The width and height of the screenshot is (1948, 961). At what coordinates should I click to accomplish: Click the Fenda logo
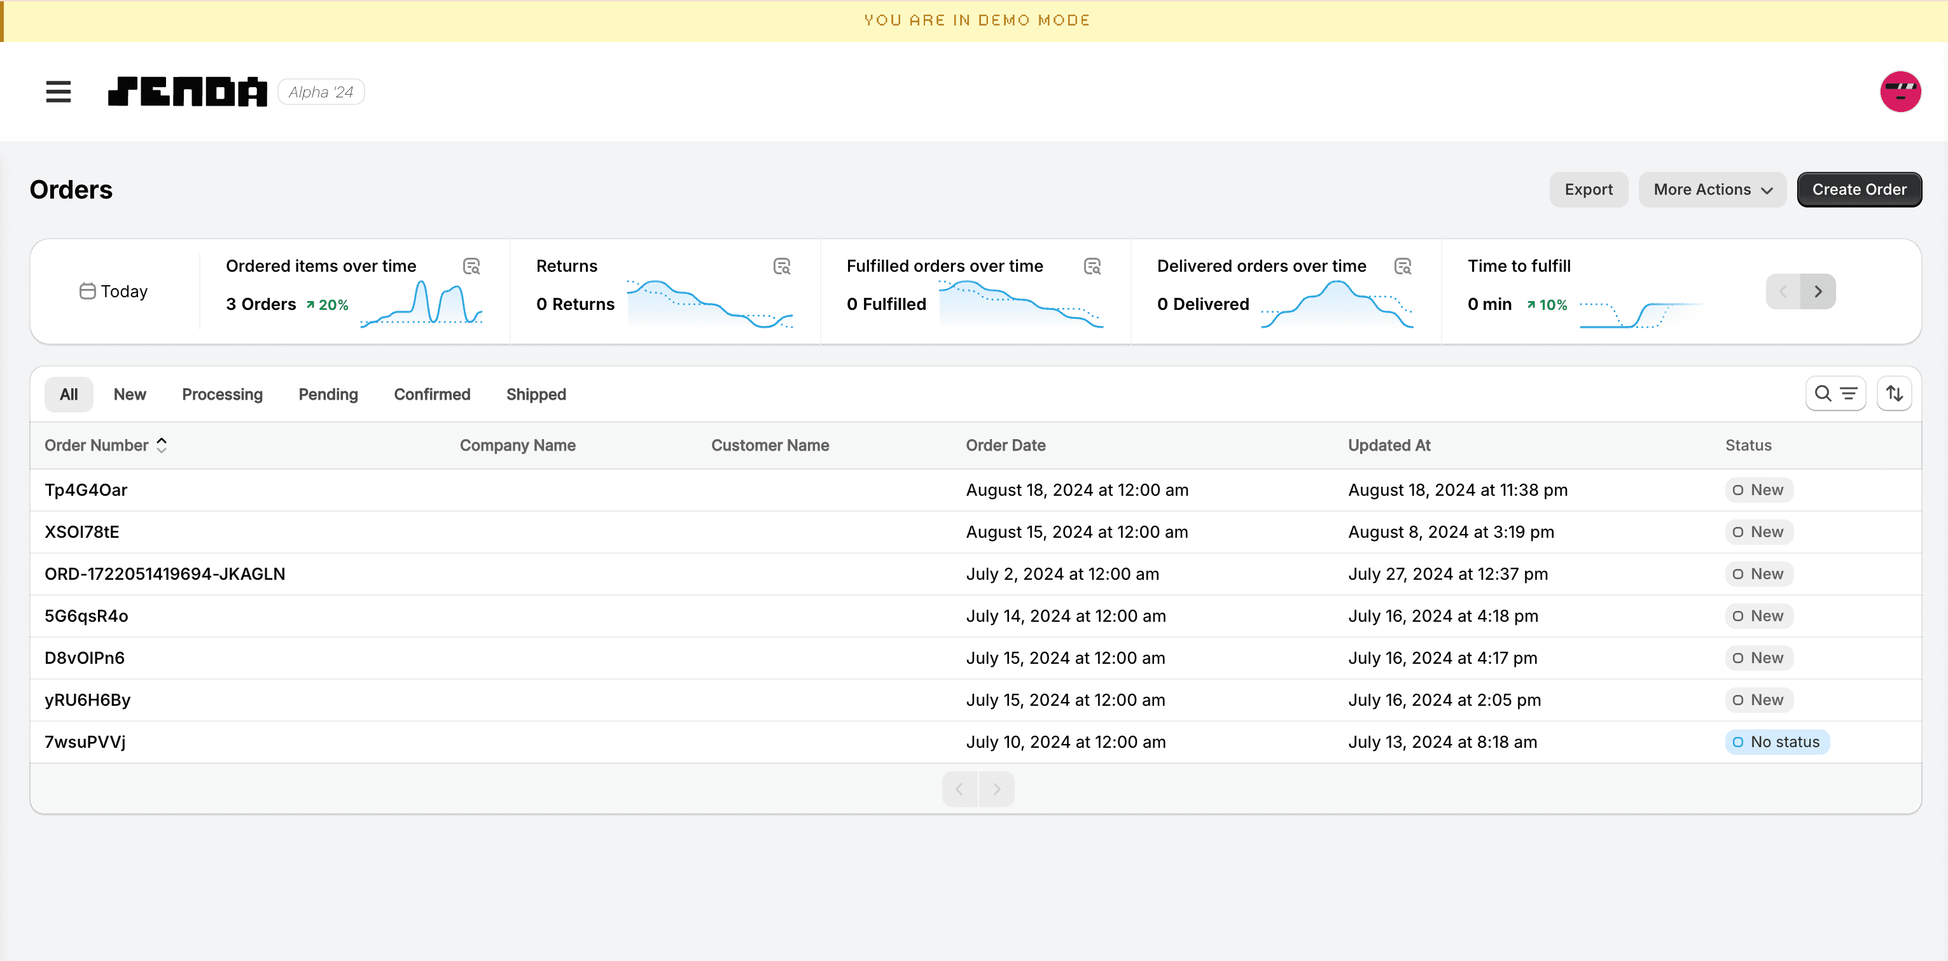pyautogui.click(x=188, y=92)
